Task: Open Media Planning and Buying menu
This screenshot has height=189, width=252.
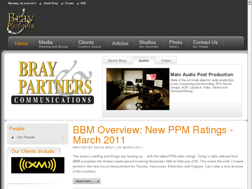Action: click(x=53, y=44)
